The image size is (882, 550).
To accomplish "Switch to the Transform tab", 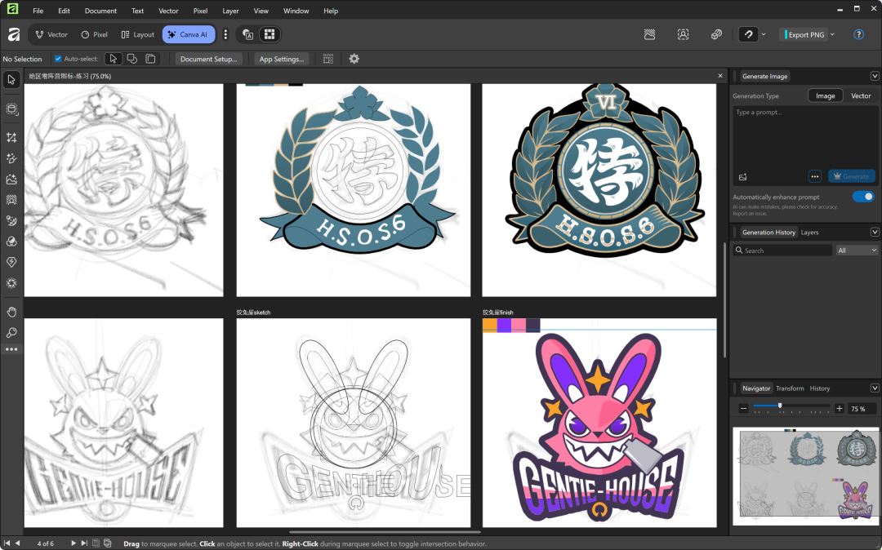I will tap(790, 388).
